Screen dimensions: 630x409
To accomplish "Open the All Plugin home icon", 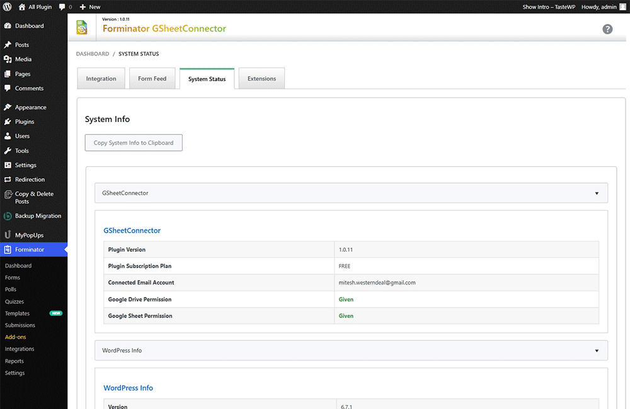I will (x=21, y=7).
